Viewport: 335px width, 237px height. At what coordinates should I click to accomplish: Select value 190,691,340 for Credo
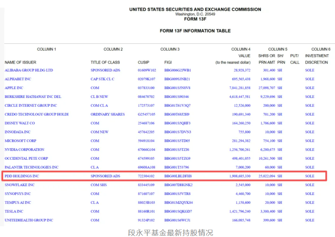(x=241, y=114)
